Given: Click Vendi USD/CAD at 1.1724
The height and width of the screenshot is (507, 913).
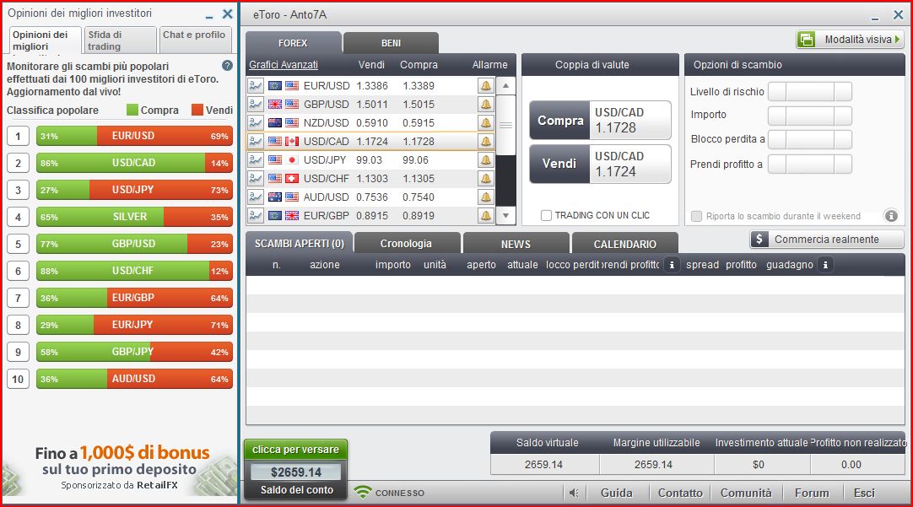Looking at the screenshot, I should [x=600, y=164].
